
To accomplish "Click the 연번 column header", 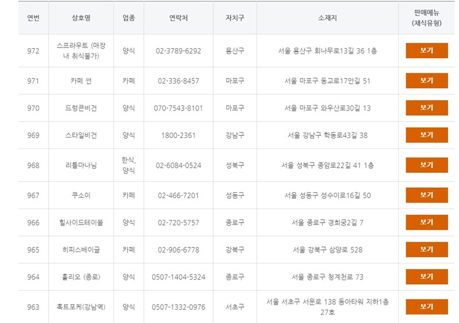I will pos(33,18).
